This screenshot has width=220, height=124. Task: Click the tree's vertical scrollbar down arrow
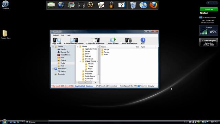pos(98,80)
